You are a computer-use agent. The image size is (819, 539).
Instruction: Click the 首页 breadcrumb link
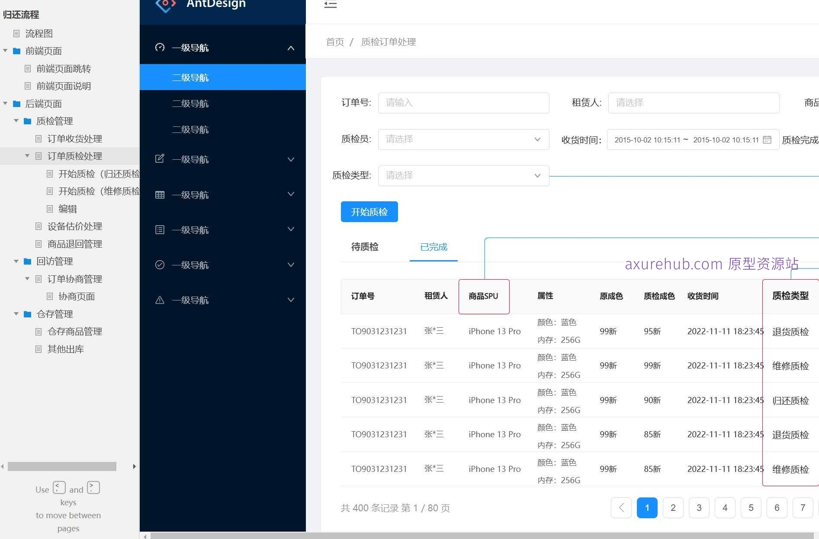(x=334, y=42)
